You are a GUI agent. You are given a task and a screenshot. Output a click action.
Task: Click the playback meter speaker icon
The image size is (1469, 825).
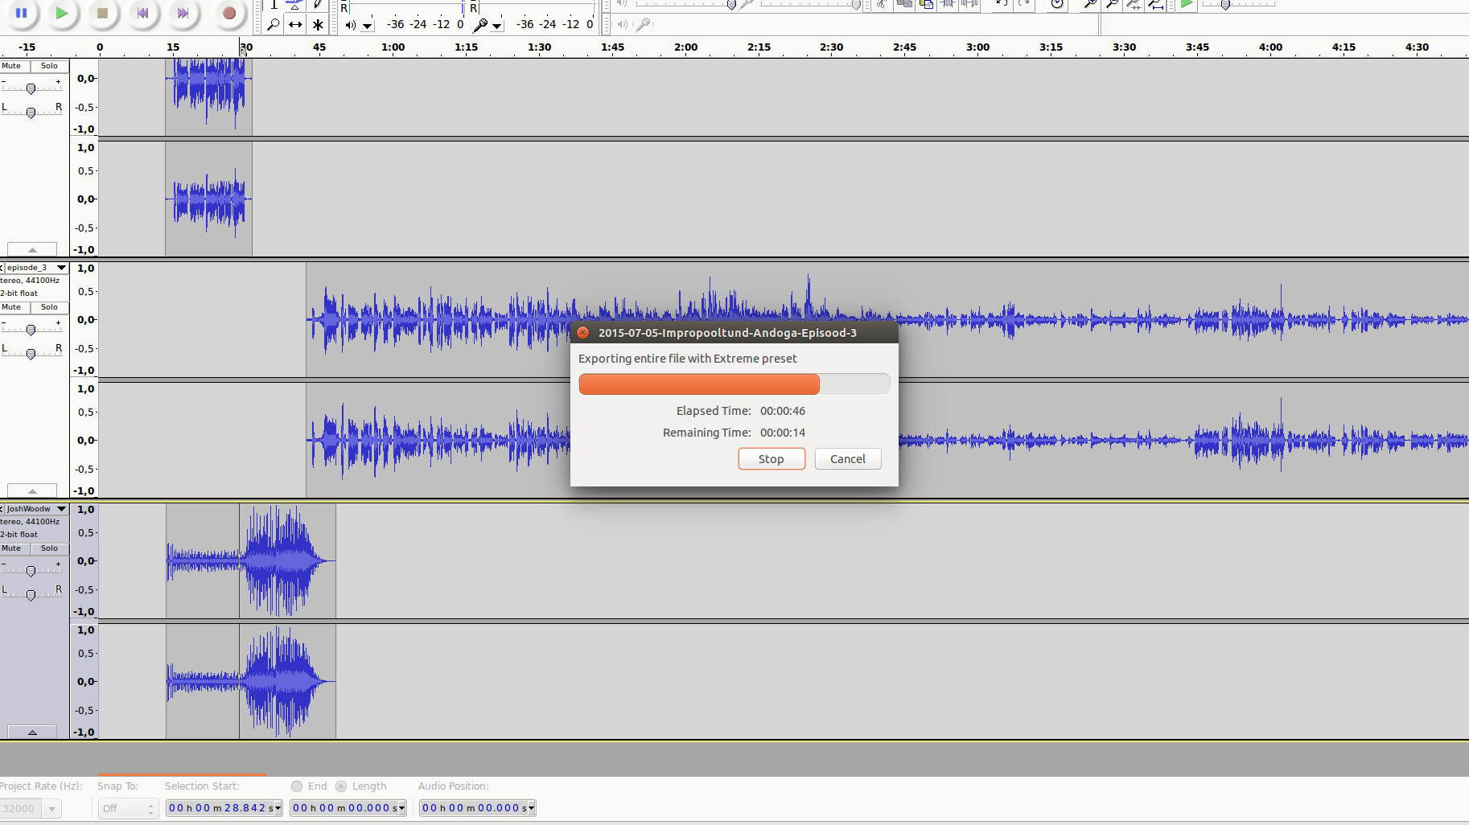(x=351, y=25)
